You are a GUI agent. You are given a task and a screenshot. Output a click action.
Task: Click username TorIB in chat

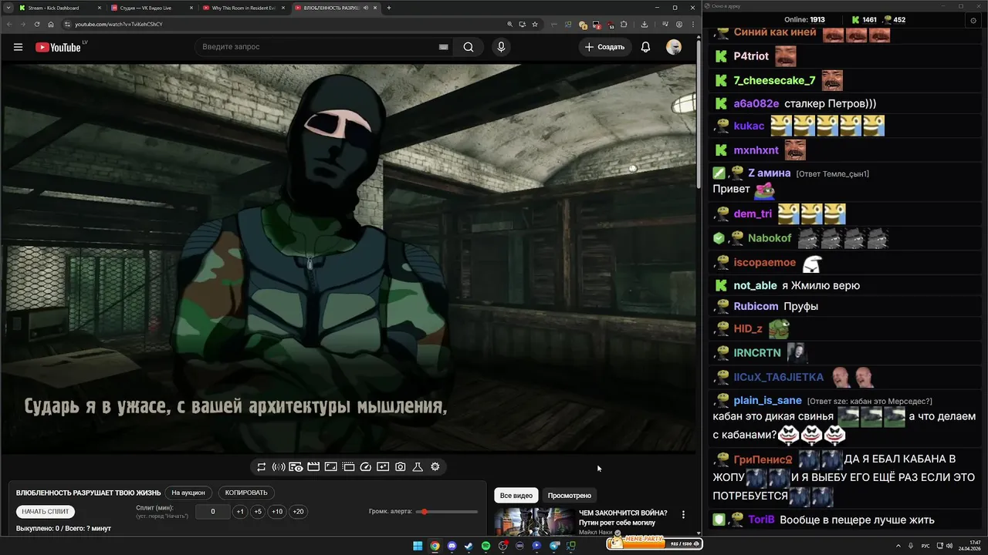click(x=761, y=520)
